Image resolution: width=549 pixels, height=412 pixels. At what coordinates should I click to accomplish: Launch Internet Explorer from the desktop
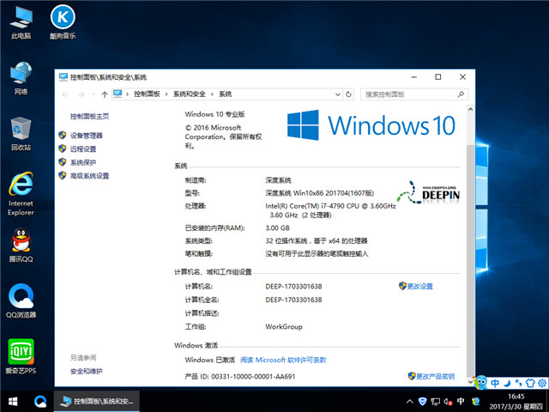point(21,194)
